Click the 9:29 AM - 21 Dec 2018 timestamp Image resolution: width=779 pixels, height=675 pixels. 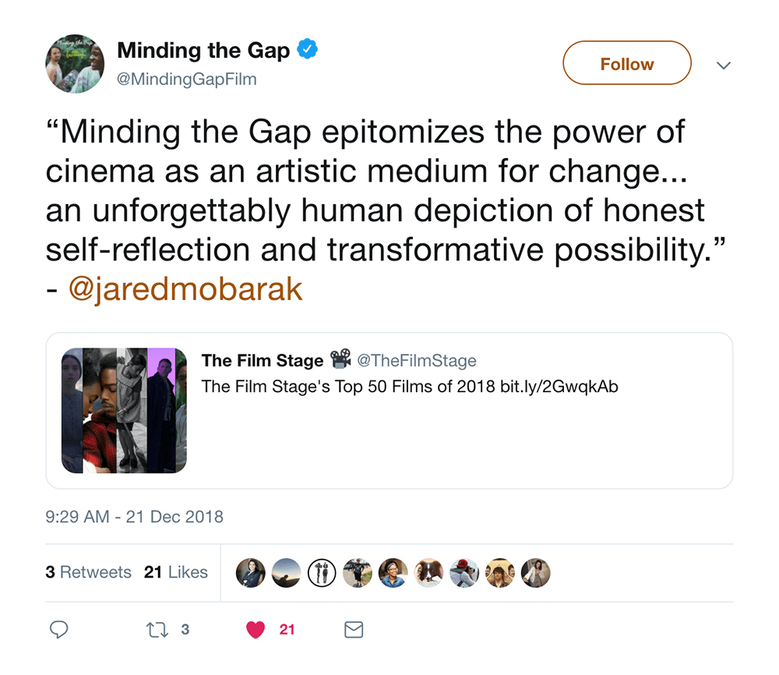[x=135, y=517]
